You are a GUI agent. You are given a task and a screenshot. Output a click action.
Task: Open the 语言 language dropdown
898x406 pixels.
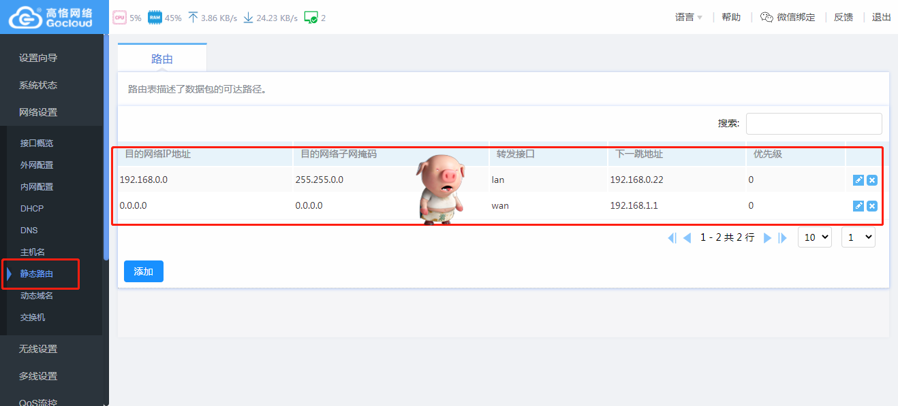coord(689,17)
